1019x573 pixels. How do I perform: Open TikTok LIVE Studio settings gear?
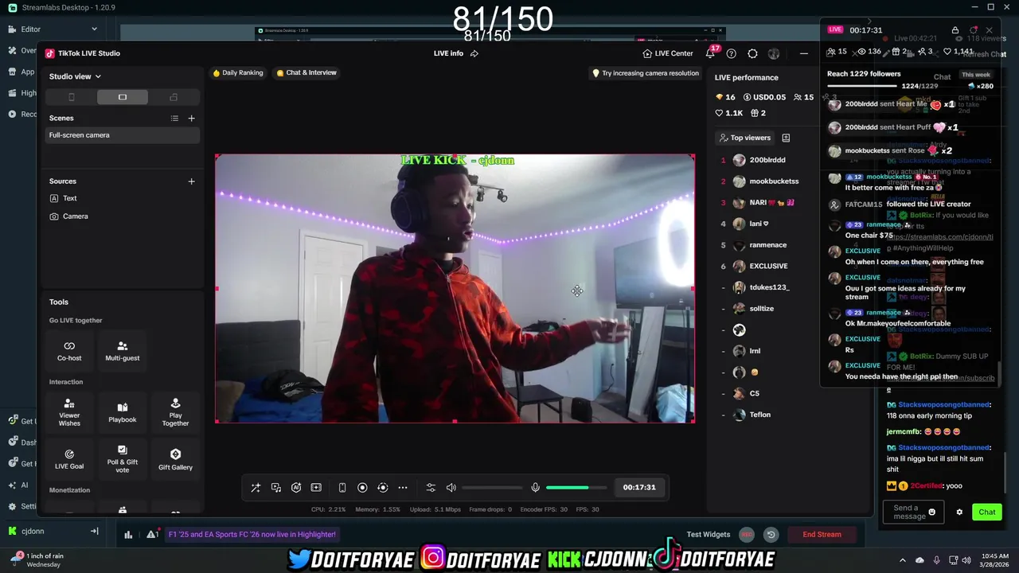coord(752,53)
